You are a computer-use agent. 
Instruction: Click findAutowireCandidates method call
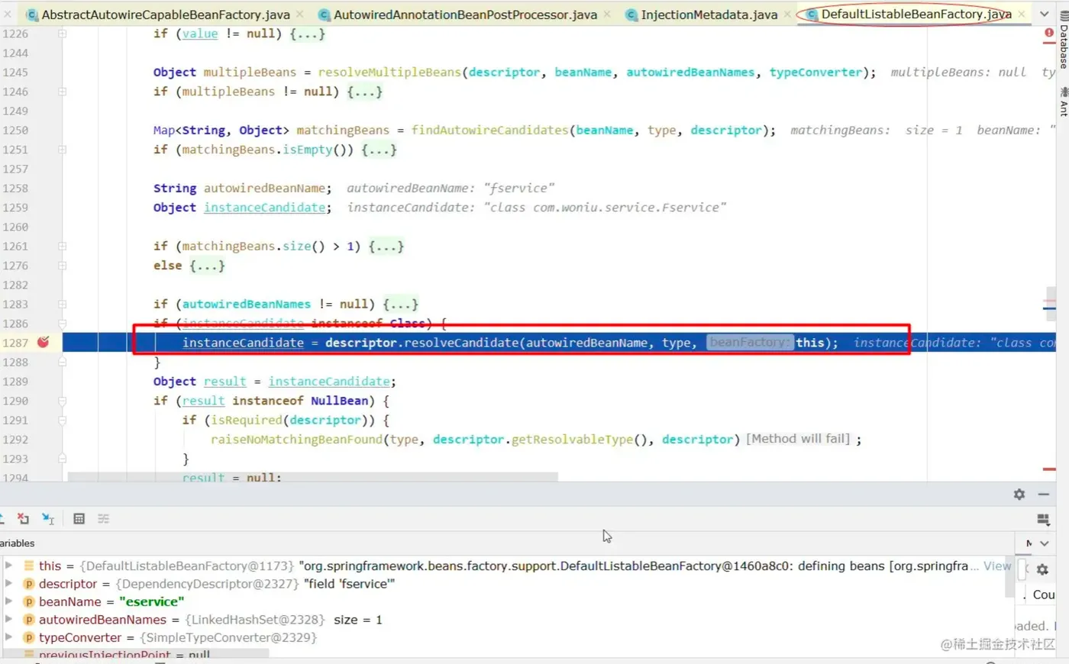489,131
